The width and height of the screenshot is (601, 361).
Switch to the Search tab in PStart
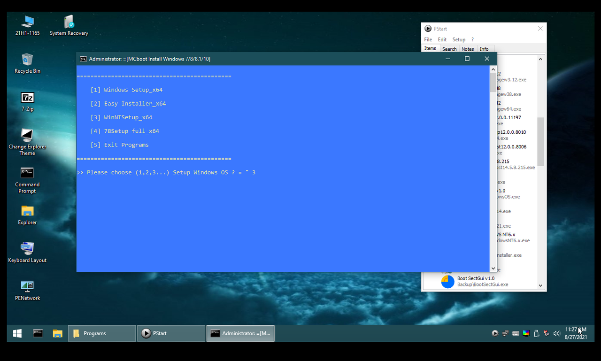click(449, 49)
